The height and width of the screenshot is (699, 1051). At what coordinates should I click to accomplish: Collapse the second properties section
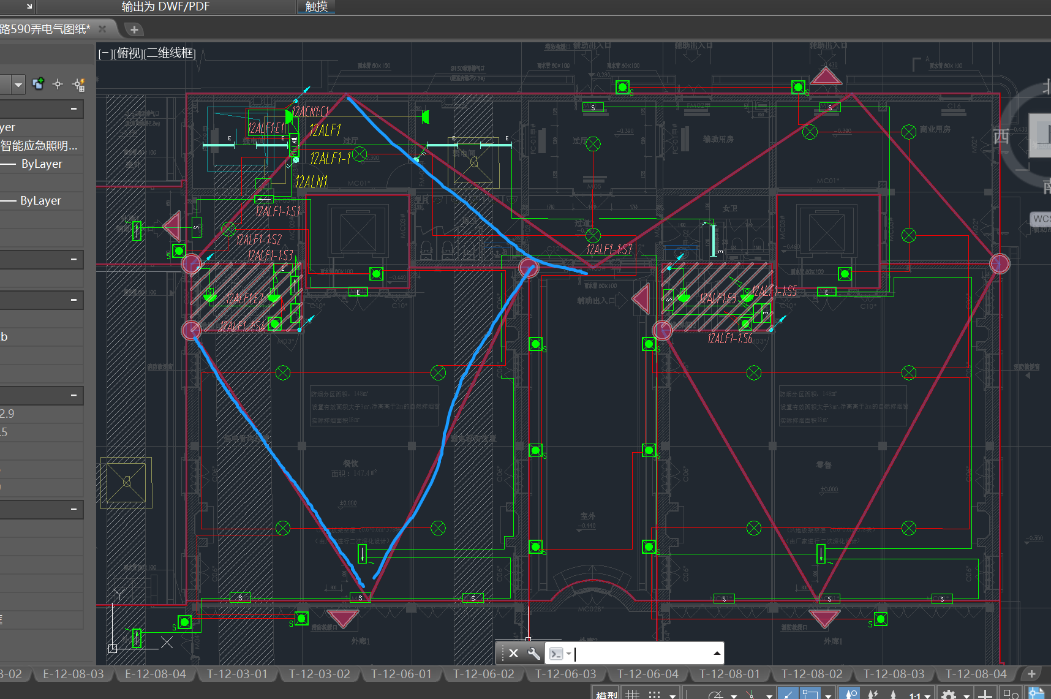click(x=73, y=260)
